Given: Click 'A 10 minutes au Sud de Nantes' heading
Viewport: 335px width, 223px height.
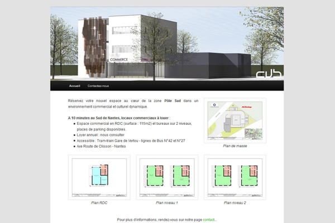Looking at the screenshot, I should [119, 118].
